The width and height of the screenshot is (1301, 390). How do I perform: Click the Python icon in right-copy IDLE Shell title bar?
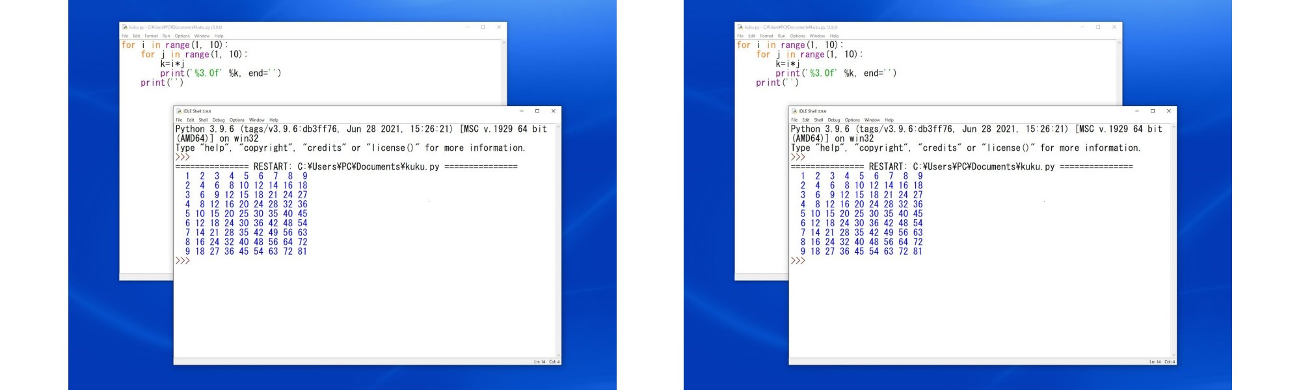[x=795, y=111]
